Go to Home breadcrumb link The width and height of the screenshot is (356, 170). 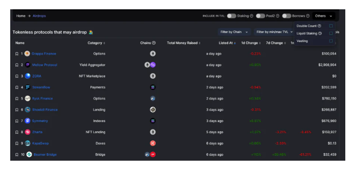(x=20, y=16)
